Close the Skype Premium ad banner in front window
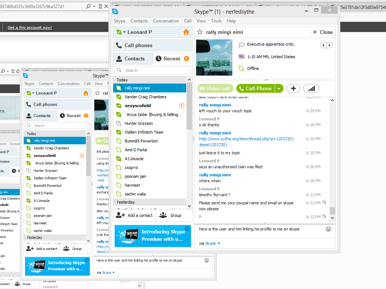Viewport: 386px width, 289px height. [x=187, y=229]
